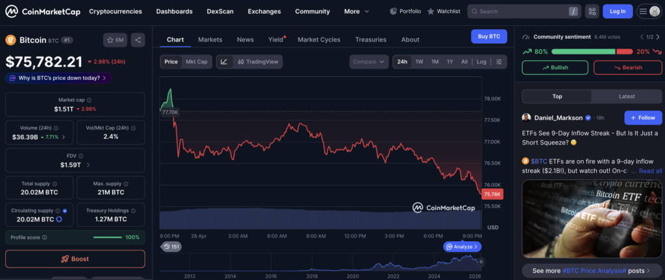Select the Price toggle
The width and height of the screenshot is (665, 280).
click(x=171, y=62)
